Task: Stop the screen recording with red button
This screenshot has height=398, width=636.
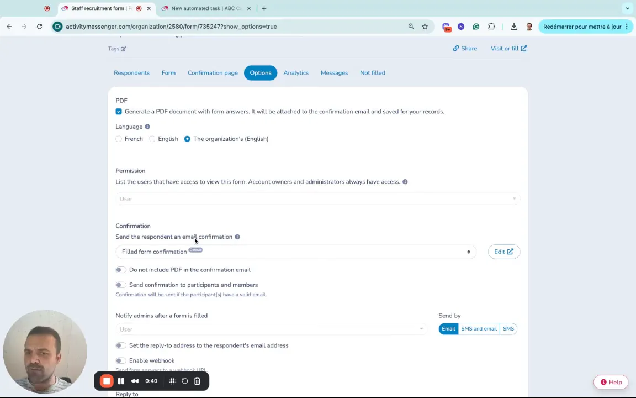Action: 107,381
